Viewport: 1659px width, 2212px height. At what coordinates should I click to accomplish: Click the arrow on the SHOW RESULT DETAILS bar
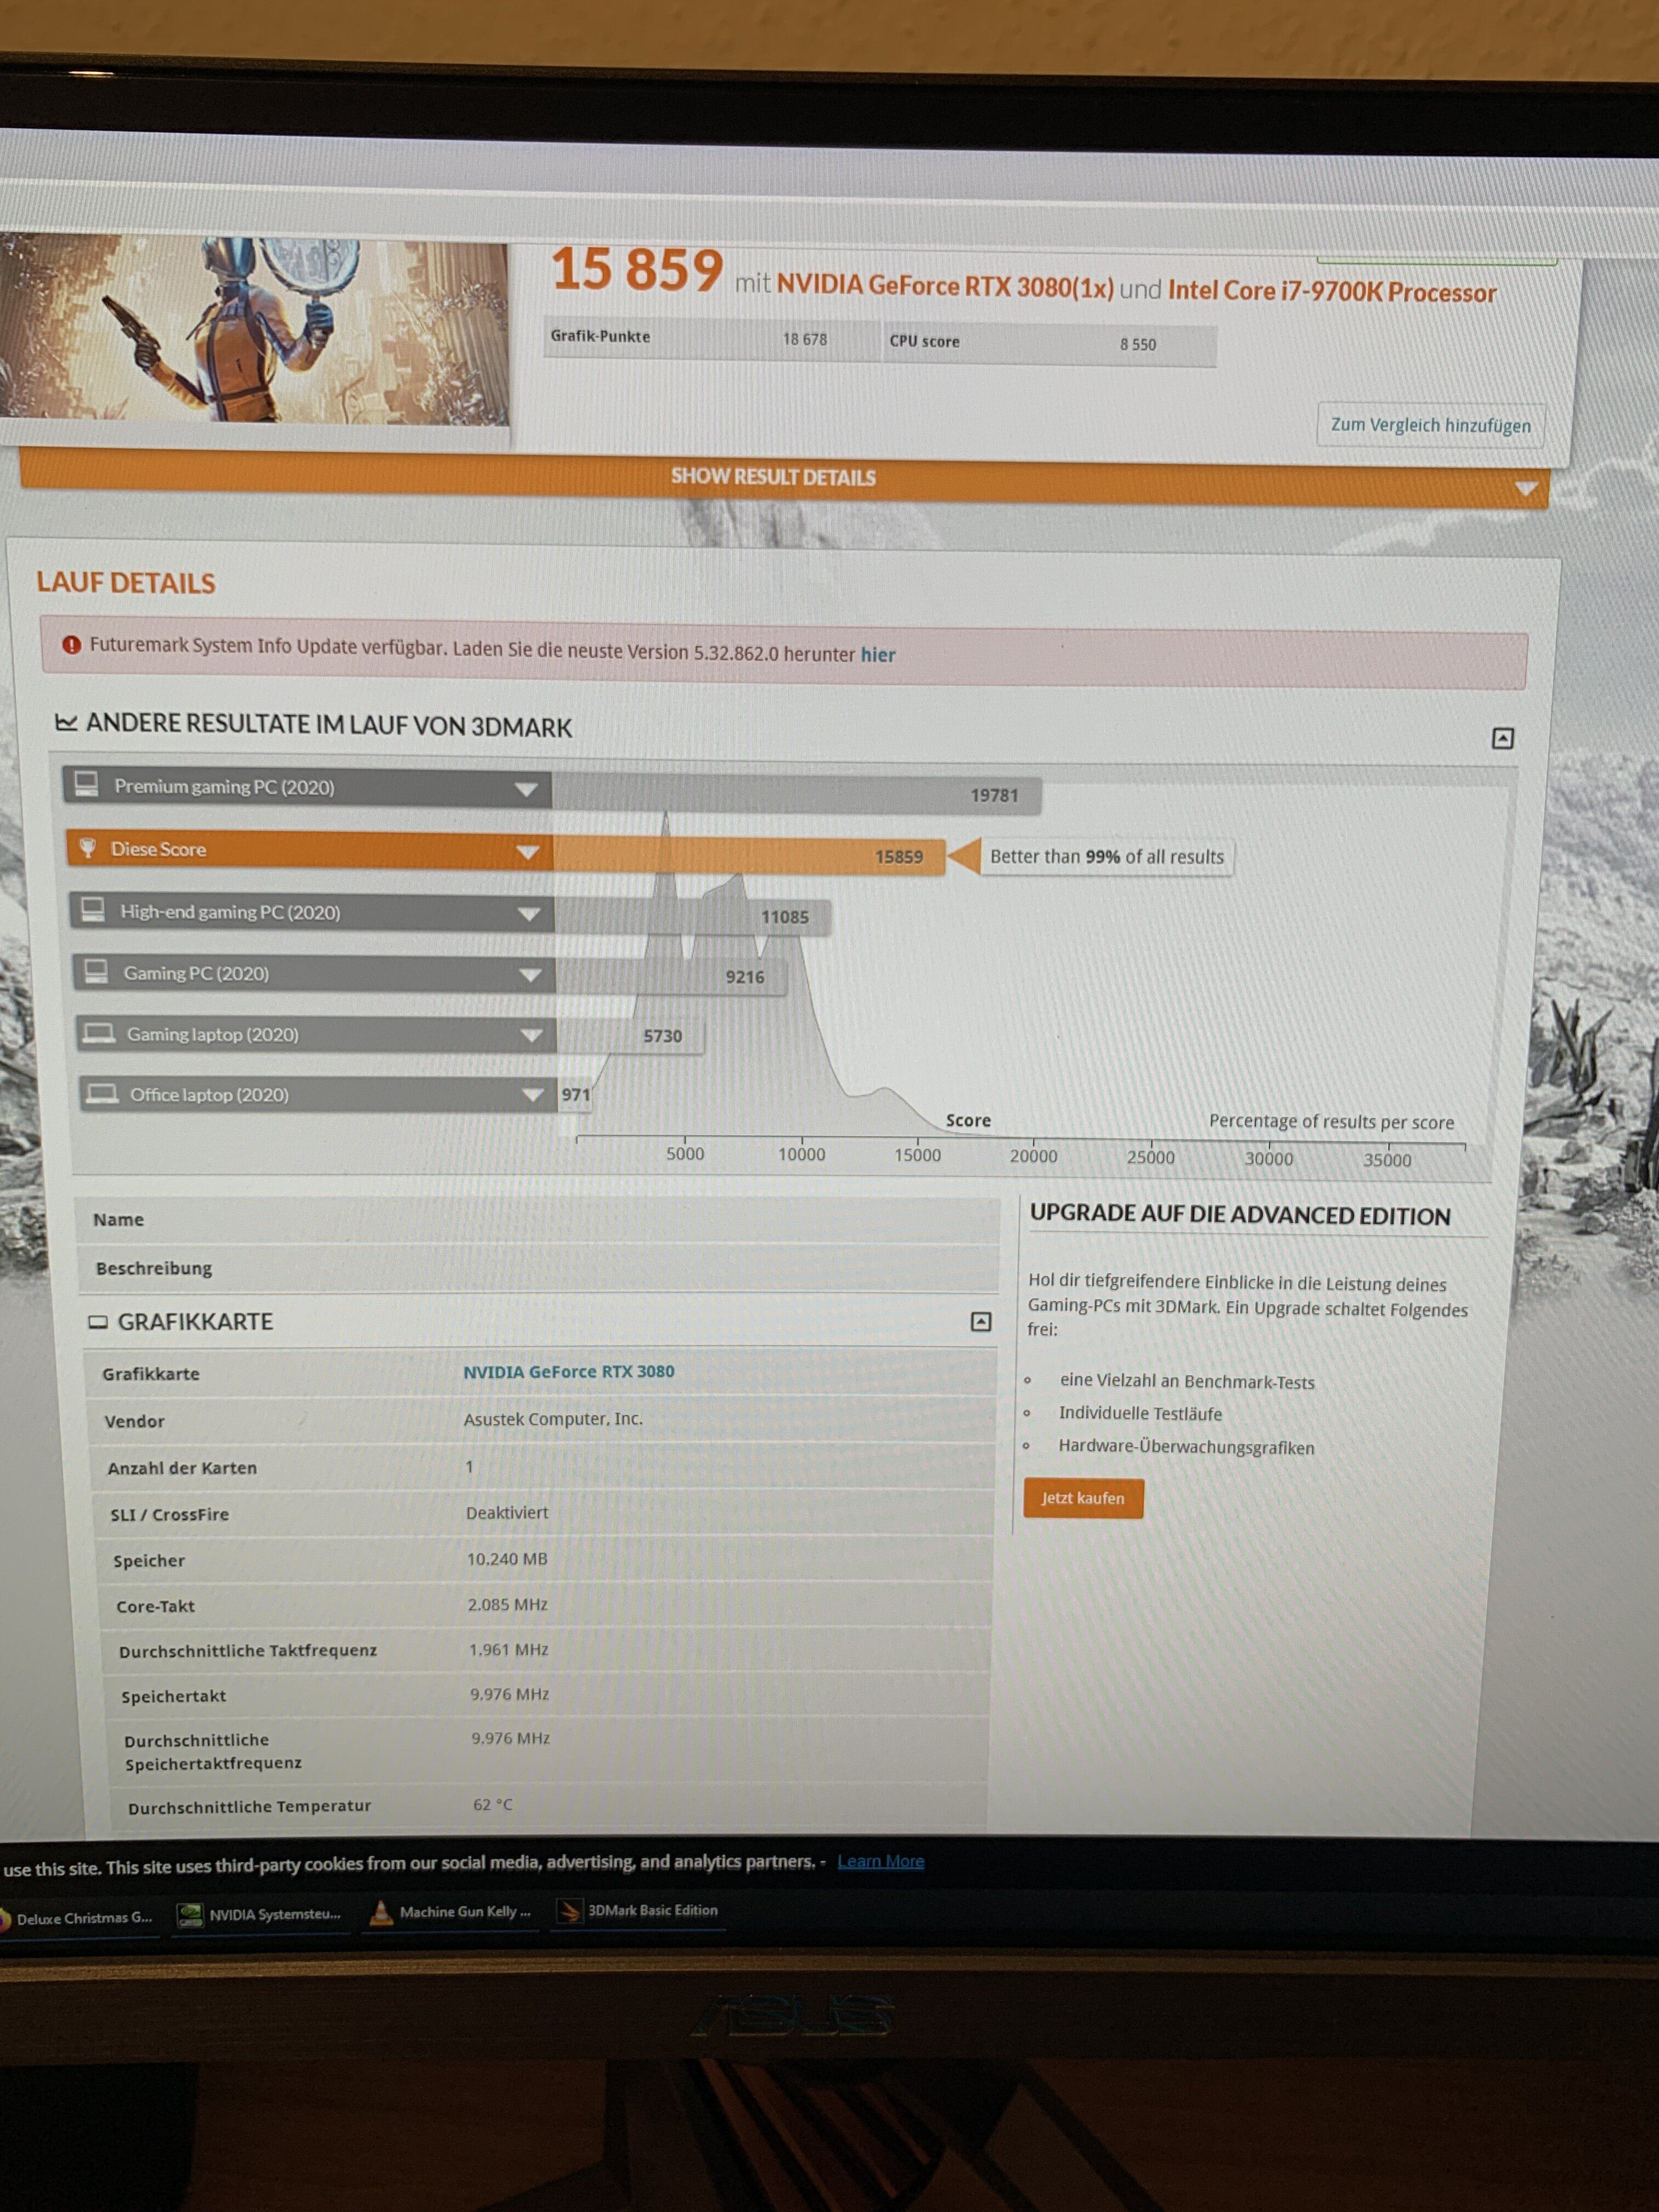(1524, 488)
